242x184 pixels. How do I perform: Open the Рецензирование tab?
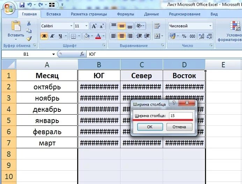pyautogui.click(x=185, y=14)
